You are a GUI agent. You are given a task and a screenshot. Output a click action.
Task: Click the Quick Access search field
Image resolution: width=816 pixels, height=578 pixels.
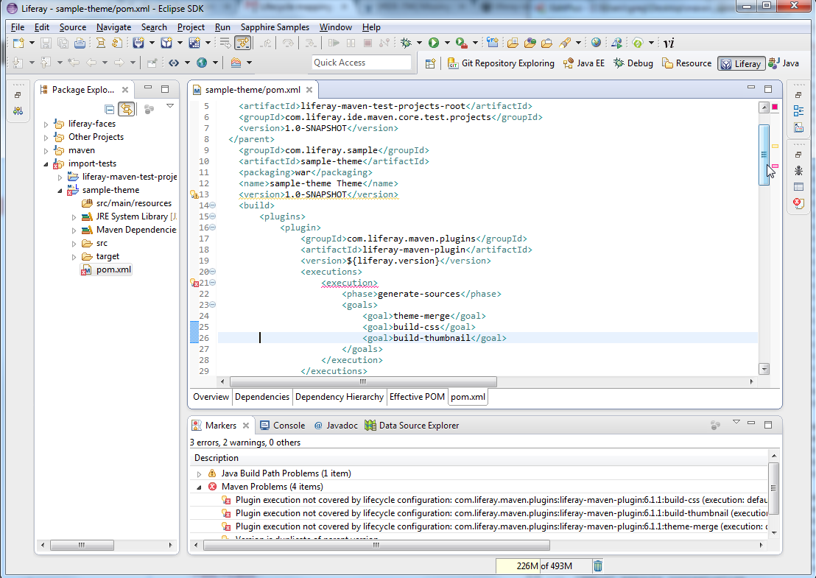(x=362, y=63)
